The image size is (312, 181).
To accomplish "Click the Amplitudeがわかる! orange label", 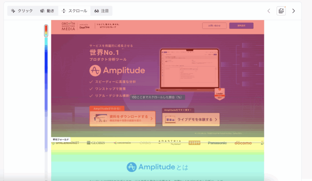I will pos(107,109).
